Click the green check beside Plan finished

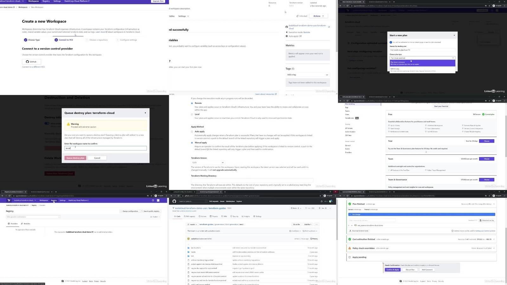pyautogui.click(x=350, y=204)
